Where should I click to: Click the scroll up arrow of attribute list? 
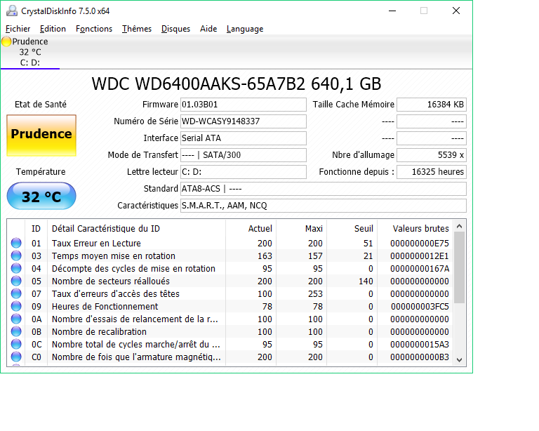coord(459,226)
